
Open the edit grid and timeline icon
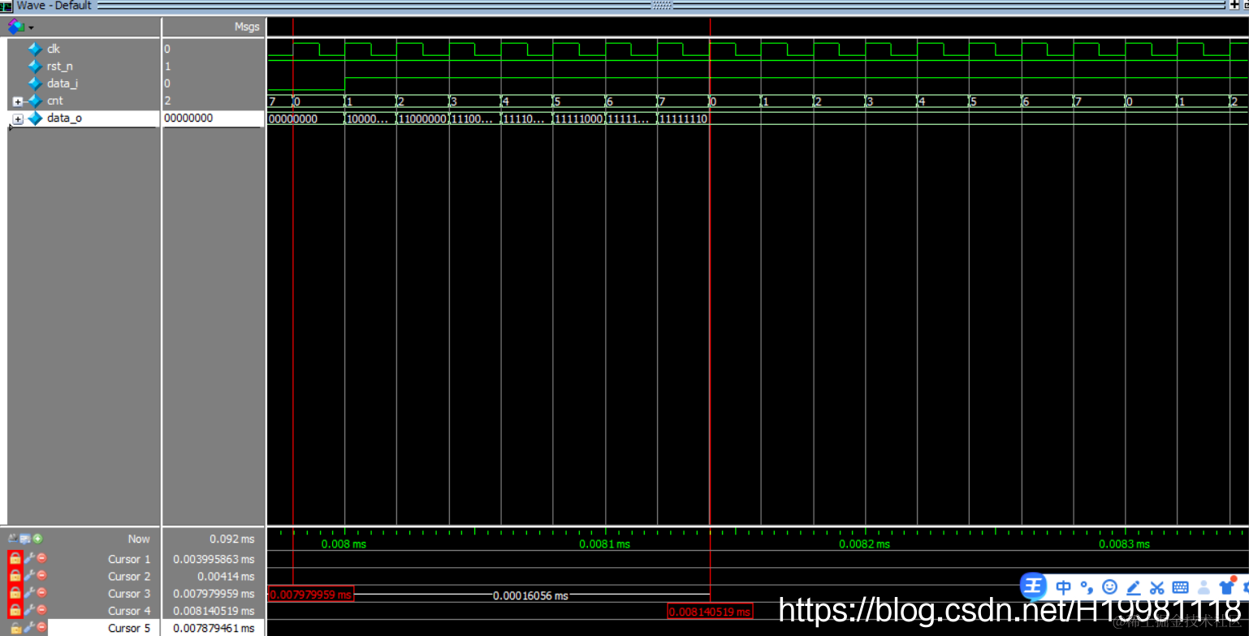24,539
